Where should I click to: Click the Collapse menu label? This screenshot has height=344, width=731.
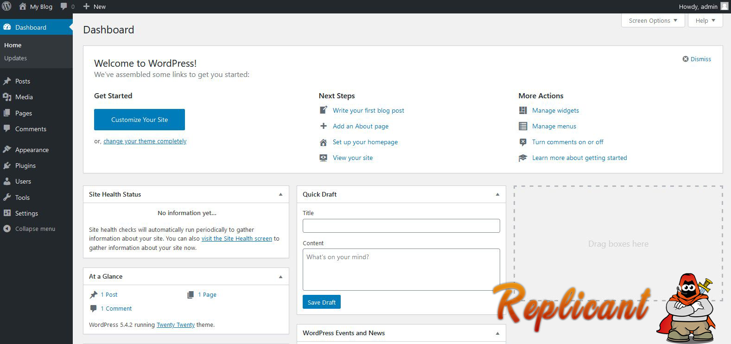(35, 229)
